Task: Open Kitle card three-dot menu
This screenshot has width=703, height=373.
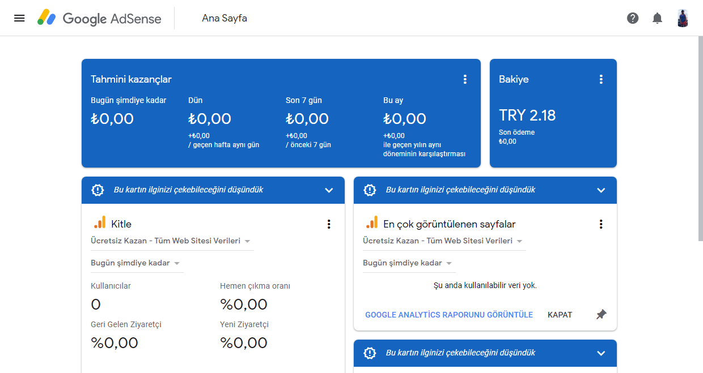Action: pyautogui.click(x=329, y=224)
